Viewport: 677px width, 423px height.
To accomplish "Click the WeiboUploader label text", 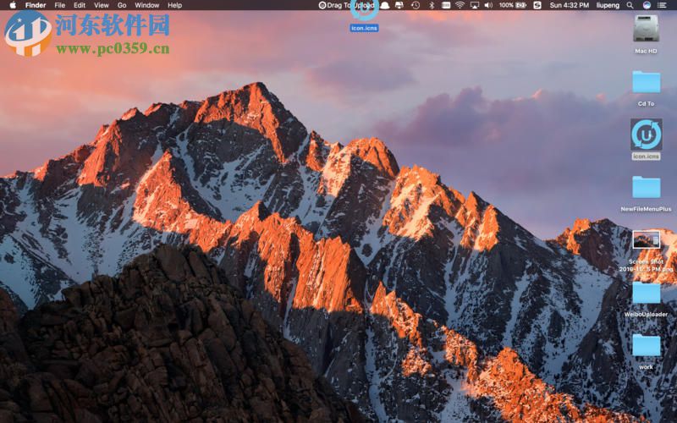I will pos(646,314).
